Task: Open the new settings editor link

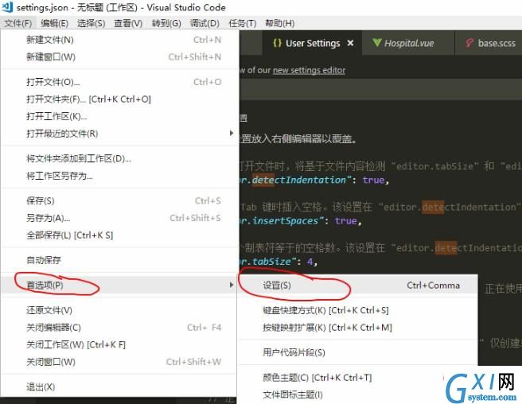Action: click(x=309, y=70)
